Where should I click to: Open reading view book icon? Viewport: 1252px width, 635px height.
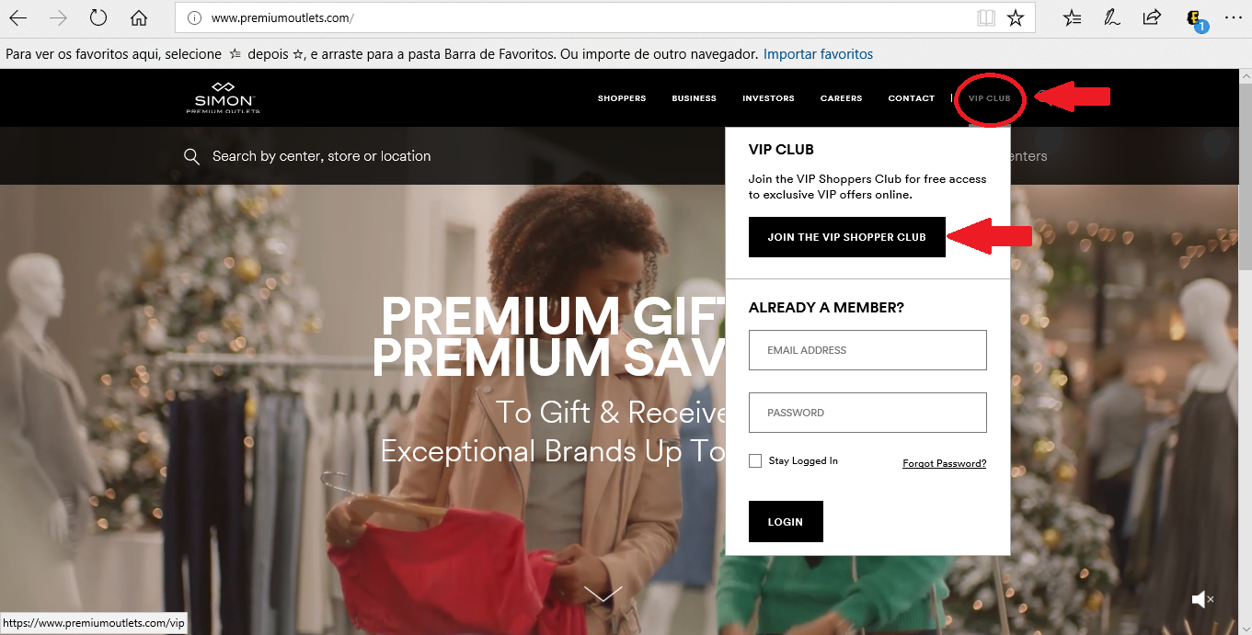[x=986, y=17]
